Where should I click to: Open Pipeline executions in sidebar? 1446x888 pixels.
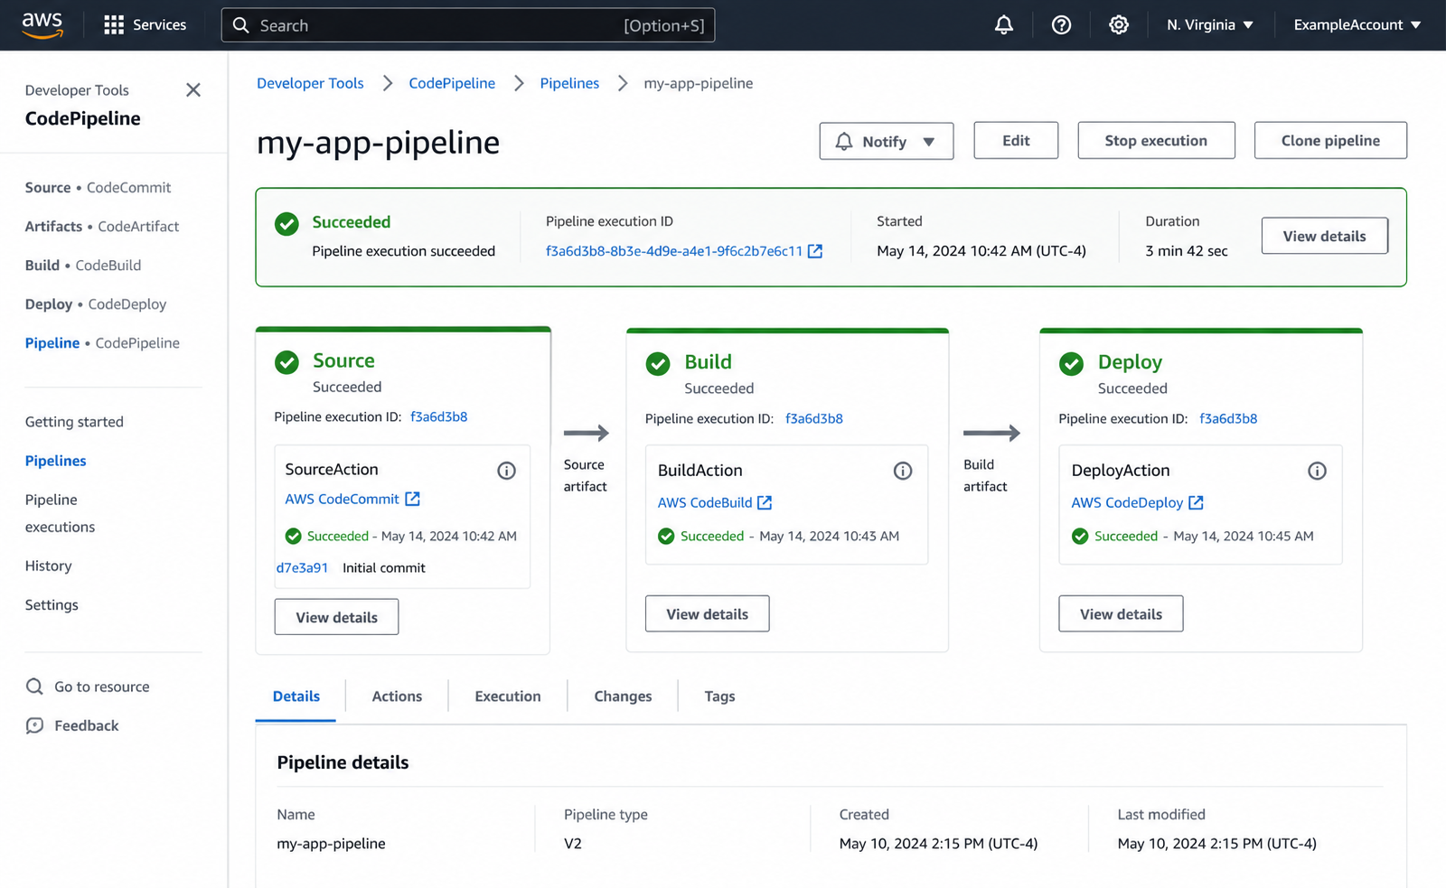pyautogui.click(x=60, y=513)
